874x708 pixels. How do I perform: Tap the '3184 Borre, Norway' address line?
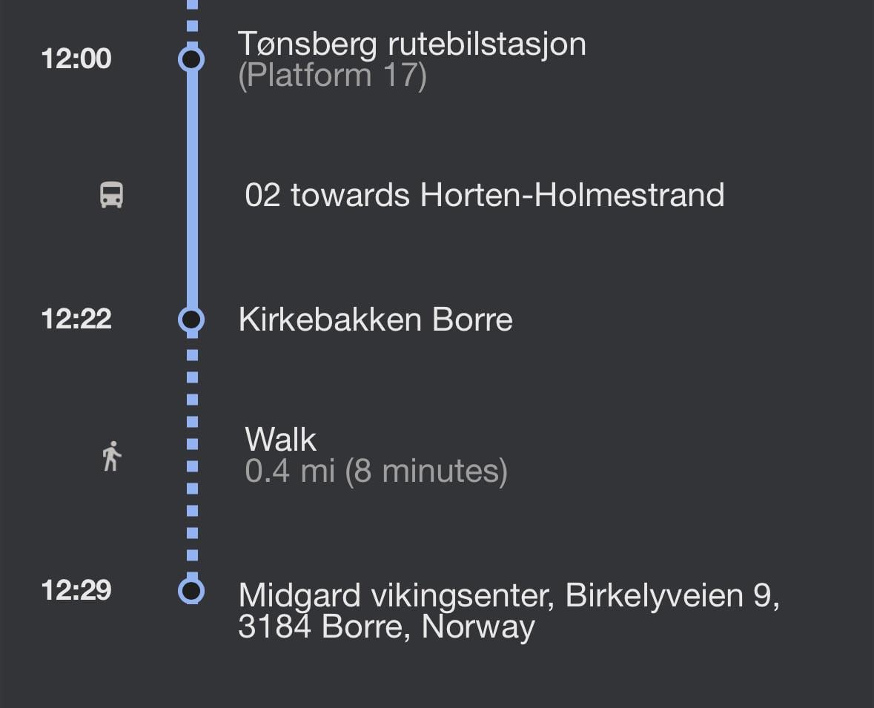coord(386,627)
